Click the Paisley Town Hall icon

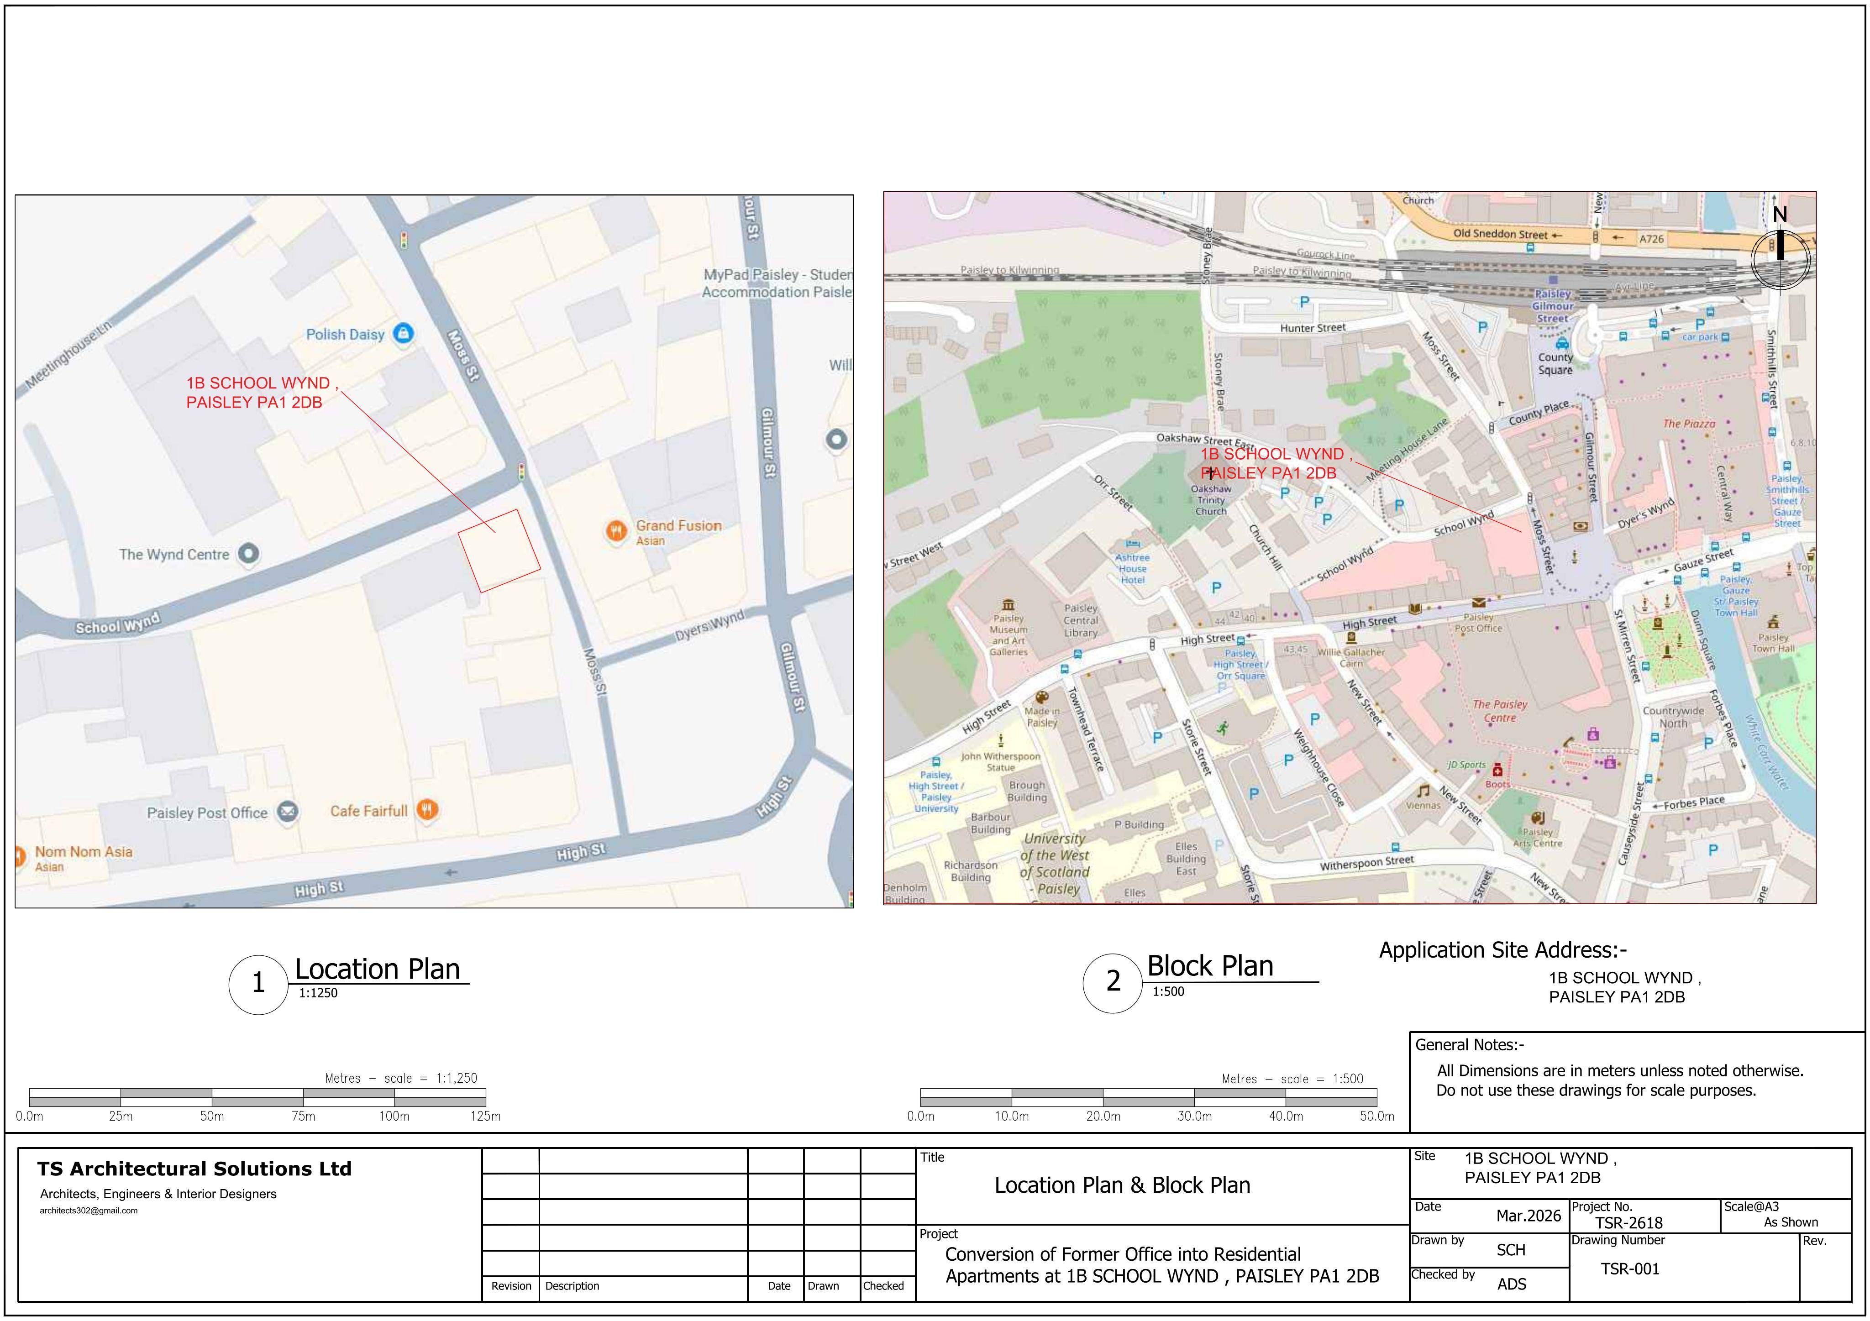point(1773,621)
